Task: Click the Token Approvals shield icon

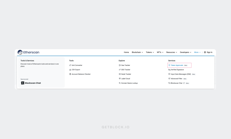Action: click(169, 65)
